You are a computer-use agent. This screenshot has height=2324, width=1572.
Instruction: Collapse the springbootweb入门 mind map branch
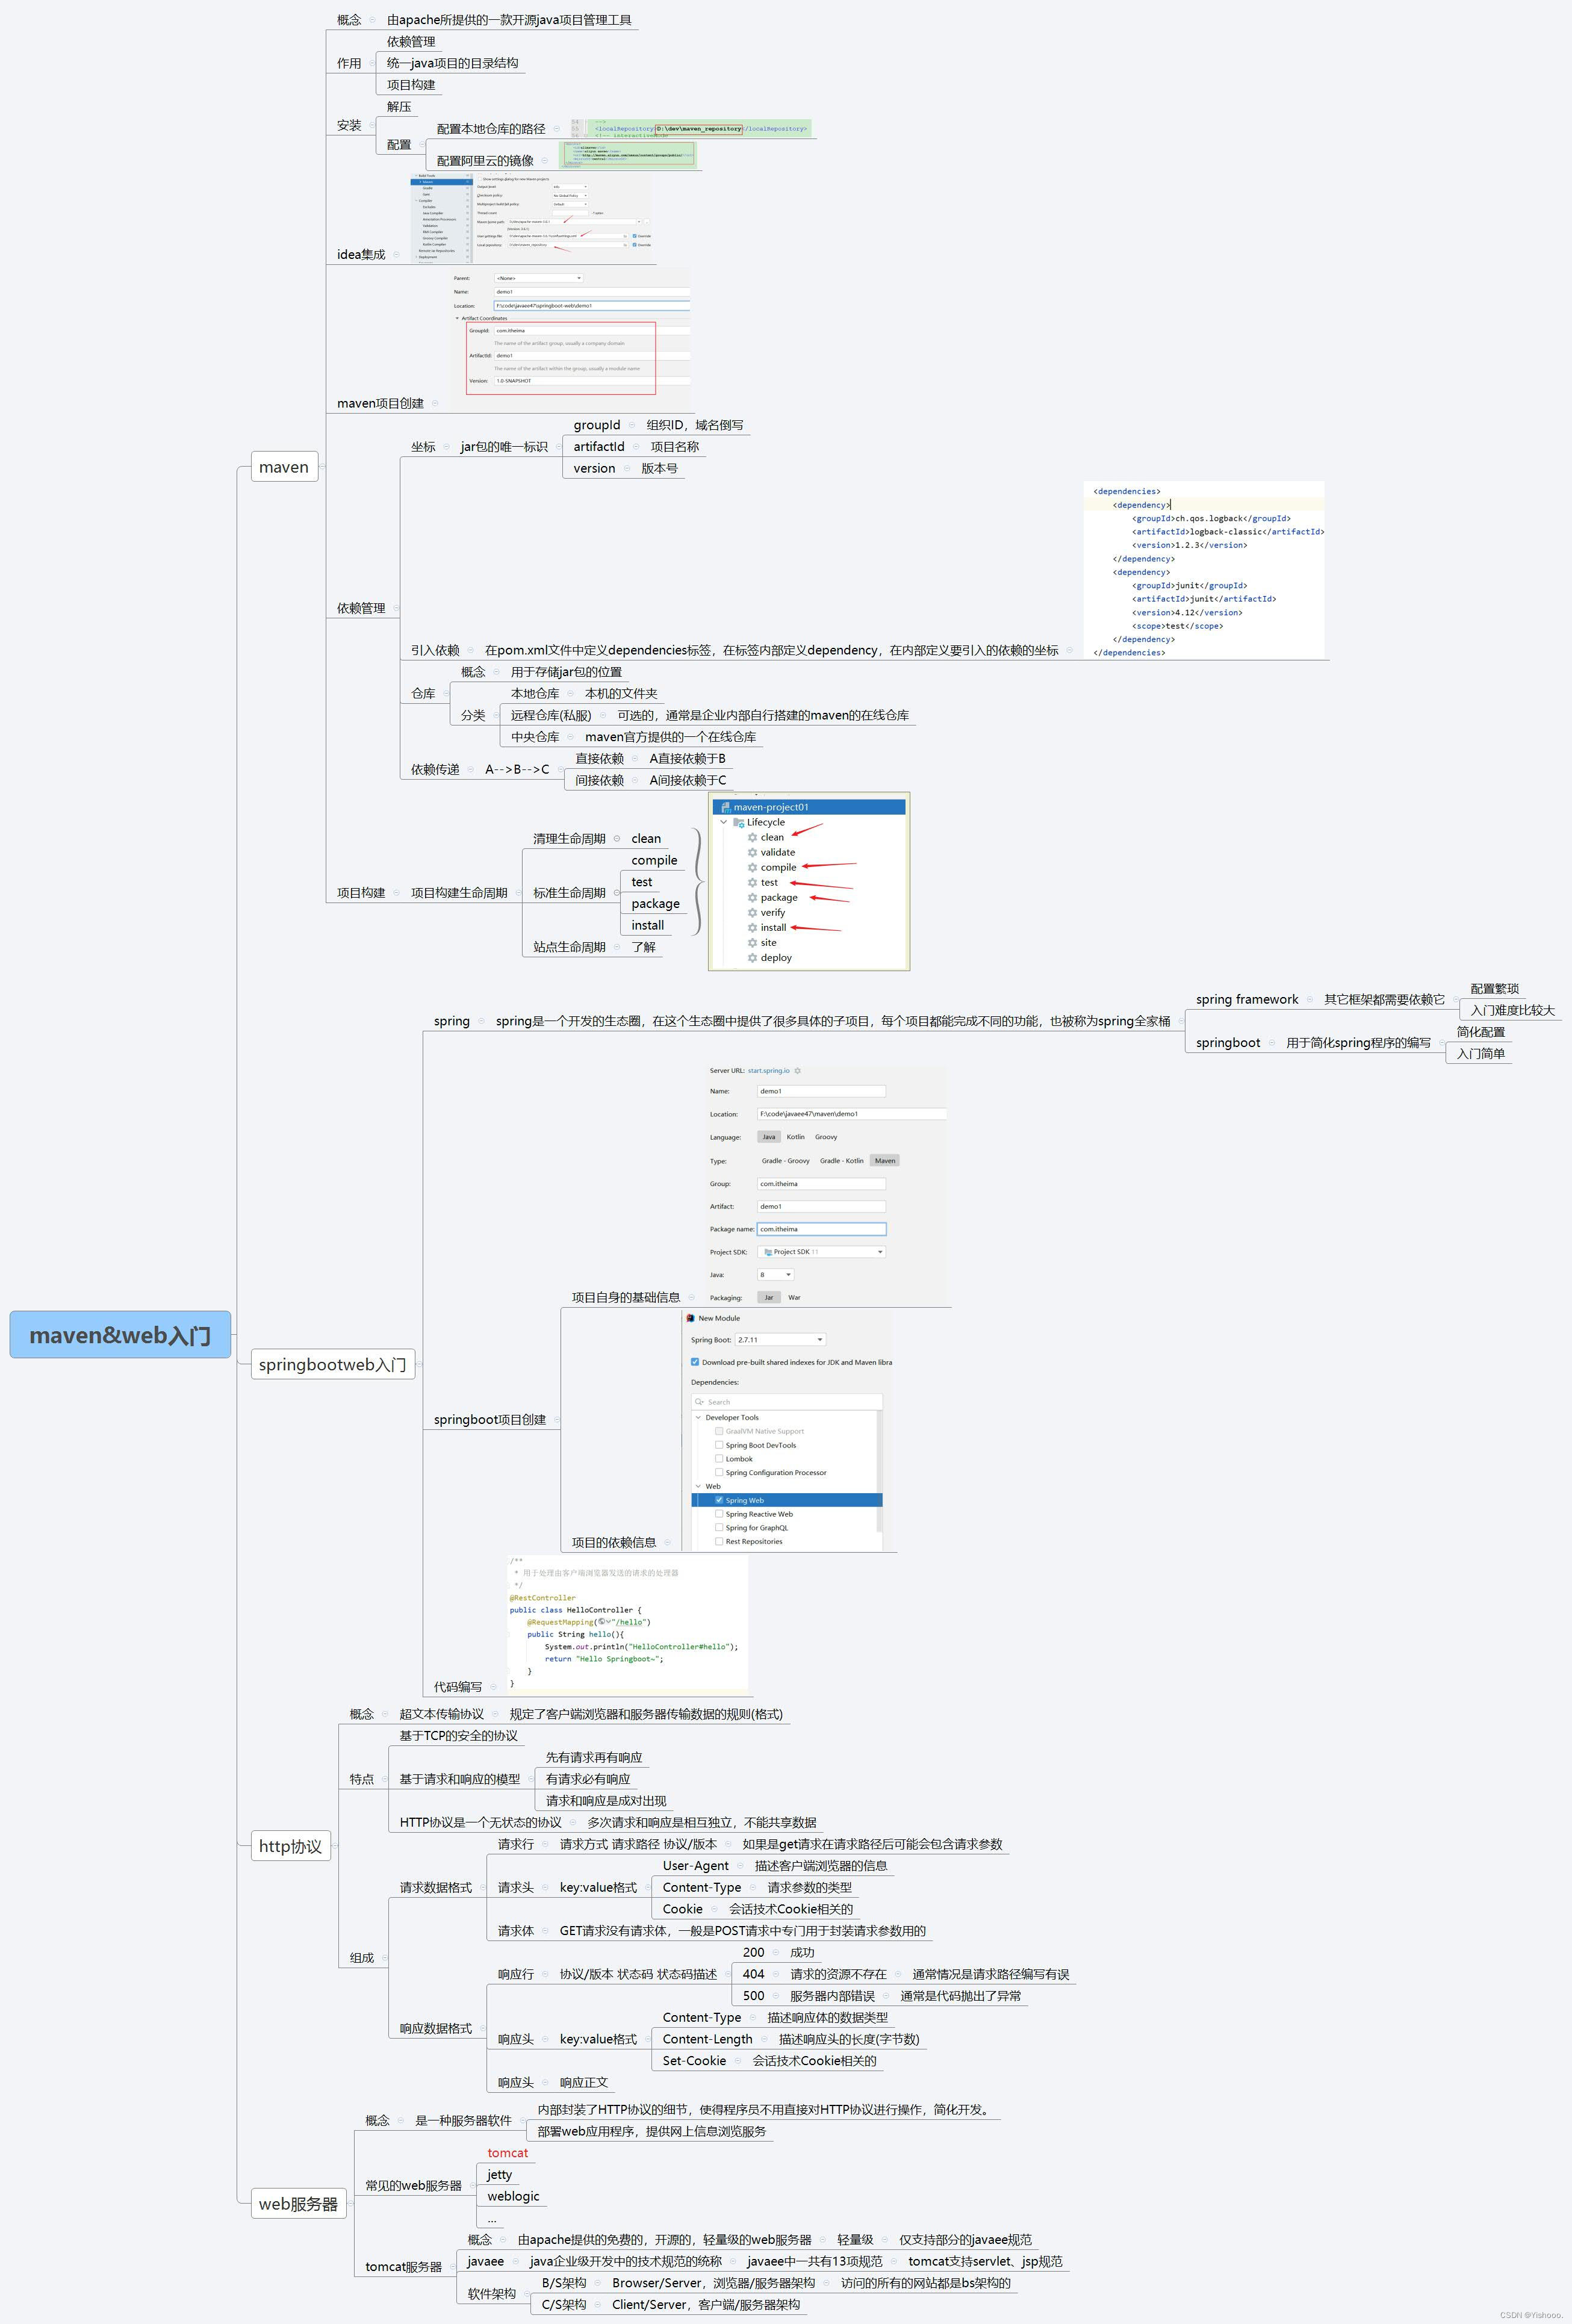coord(419,1364)
